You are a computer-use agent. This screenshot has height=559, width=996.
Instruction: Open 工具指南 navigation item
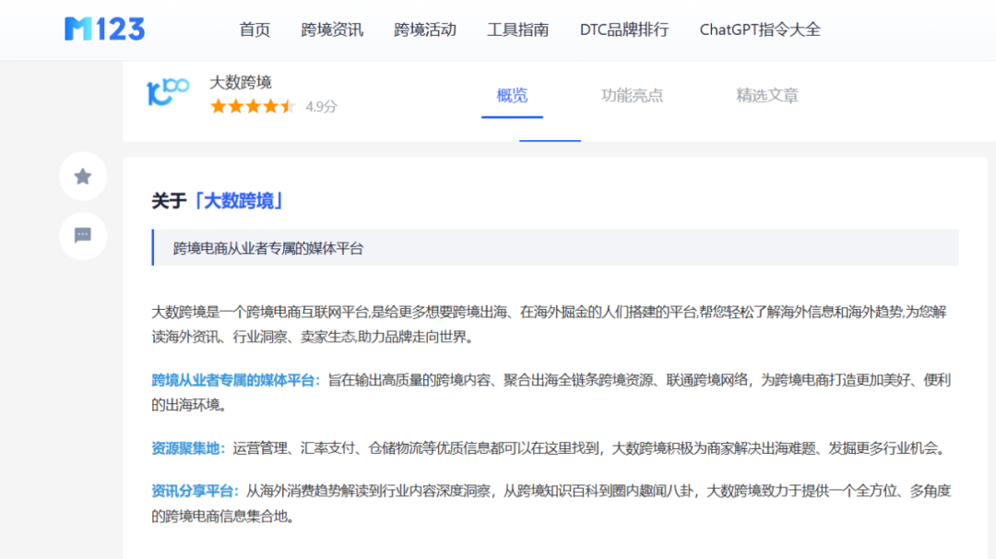(517, 30)
